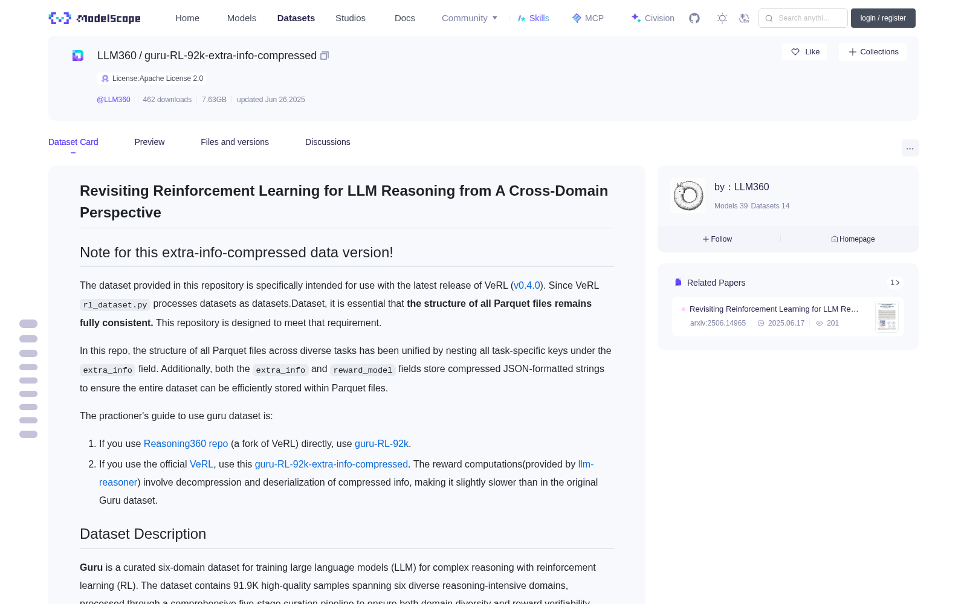Expand the Community dropdown menu
The image size is (967, 604).
coord(470,18)
